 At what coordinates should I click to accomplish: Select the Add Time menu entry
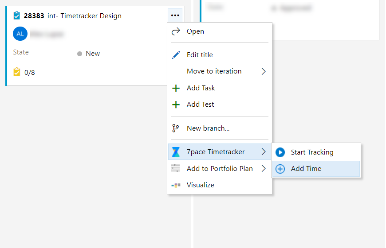click(306, 169)
